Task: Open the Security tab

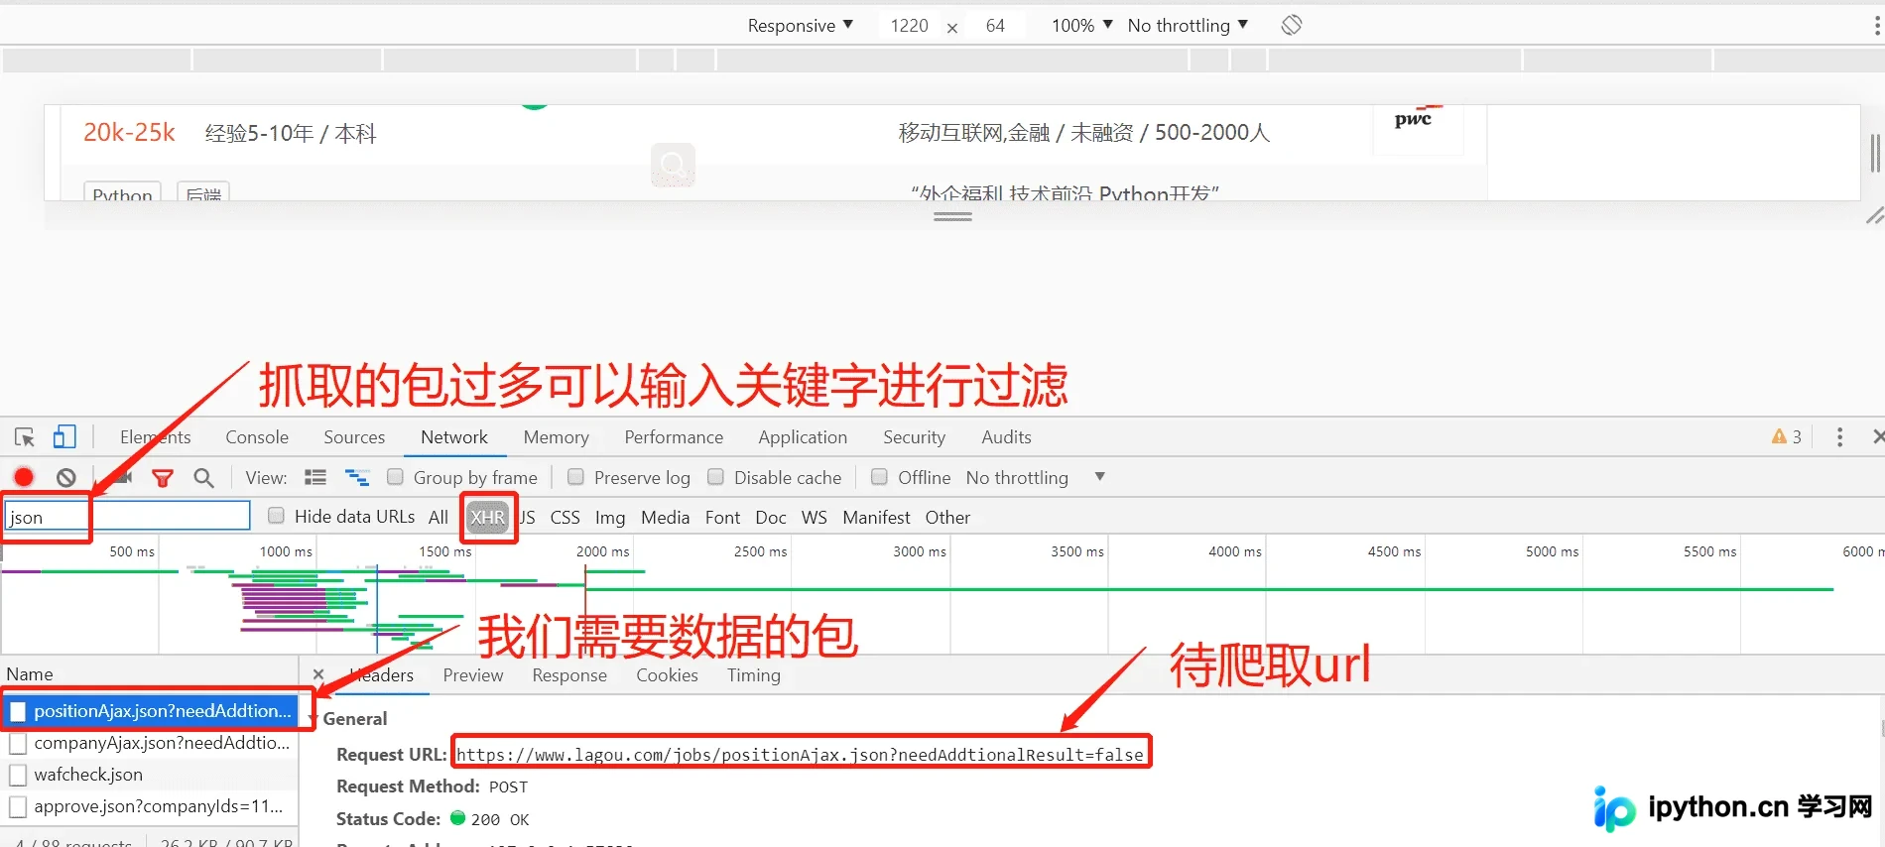Action: [914, 437]
